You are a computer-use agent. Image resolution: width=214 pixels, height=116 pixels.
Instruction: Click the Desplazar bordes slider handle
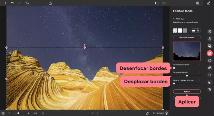(x=187, y=76)
